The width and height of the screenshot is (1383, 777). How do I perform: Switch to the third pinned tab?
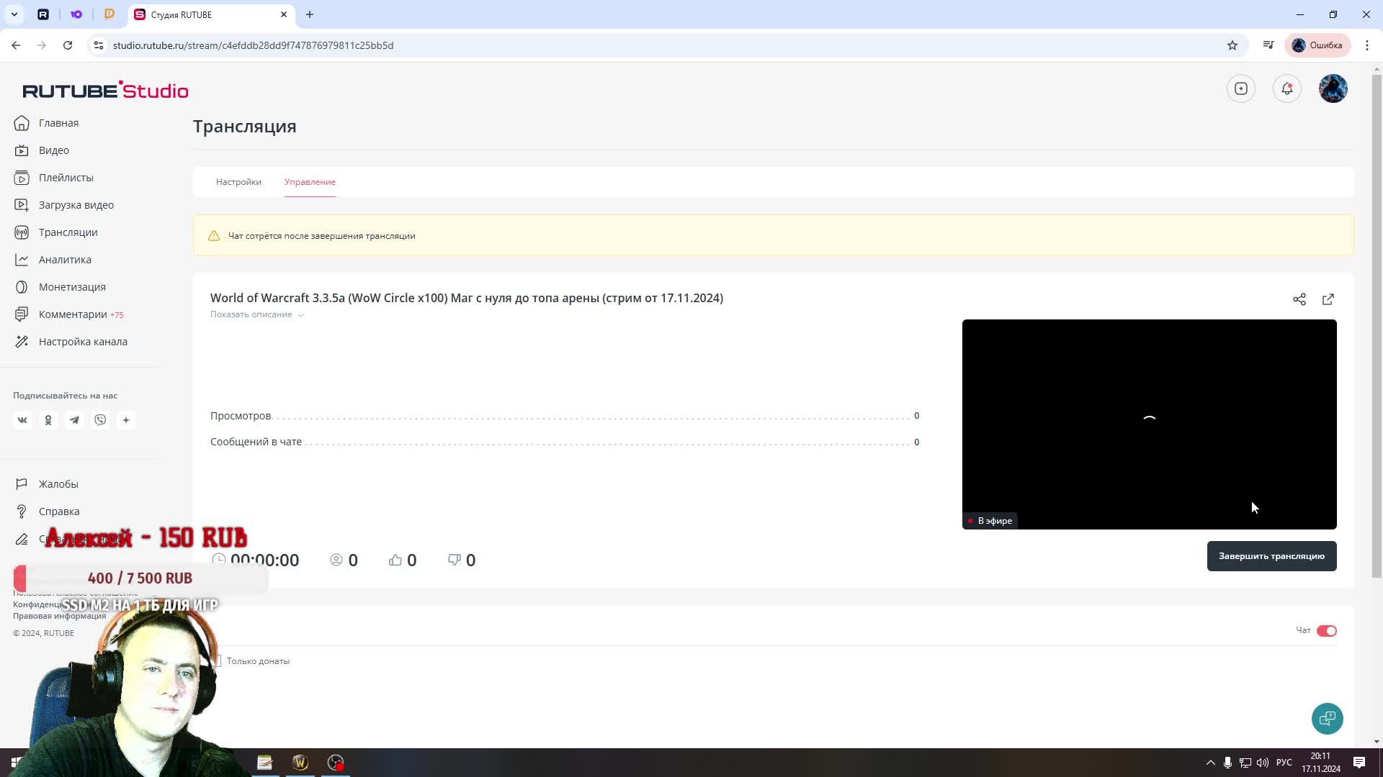109,14
